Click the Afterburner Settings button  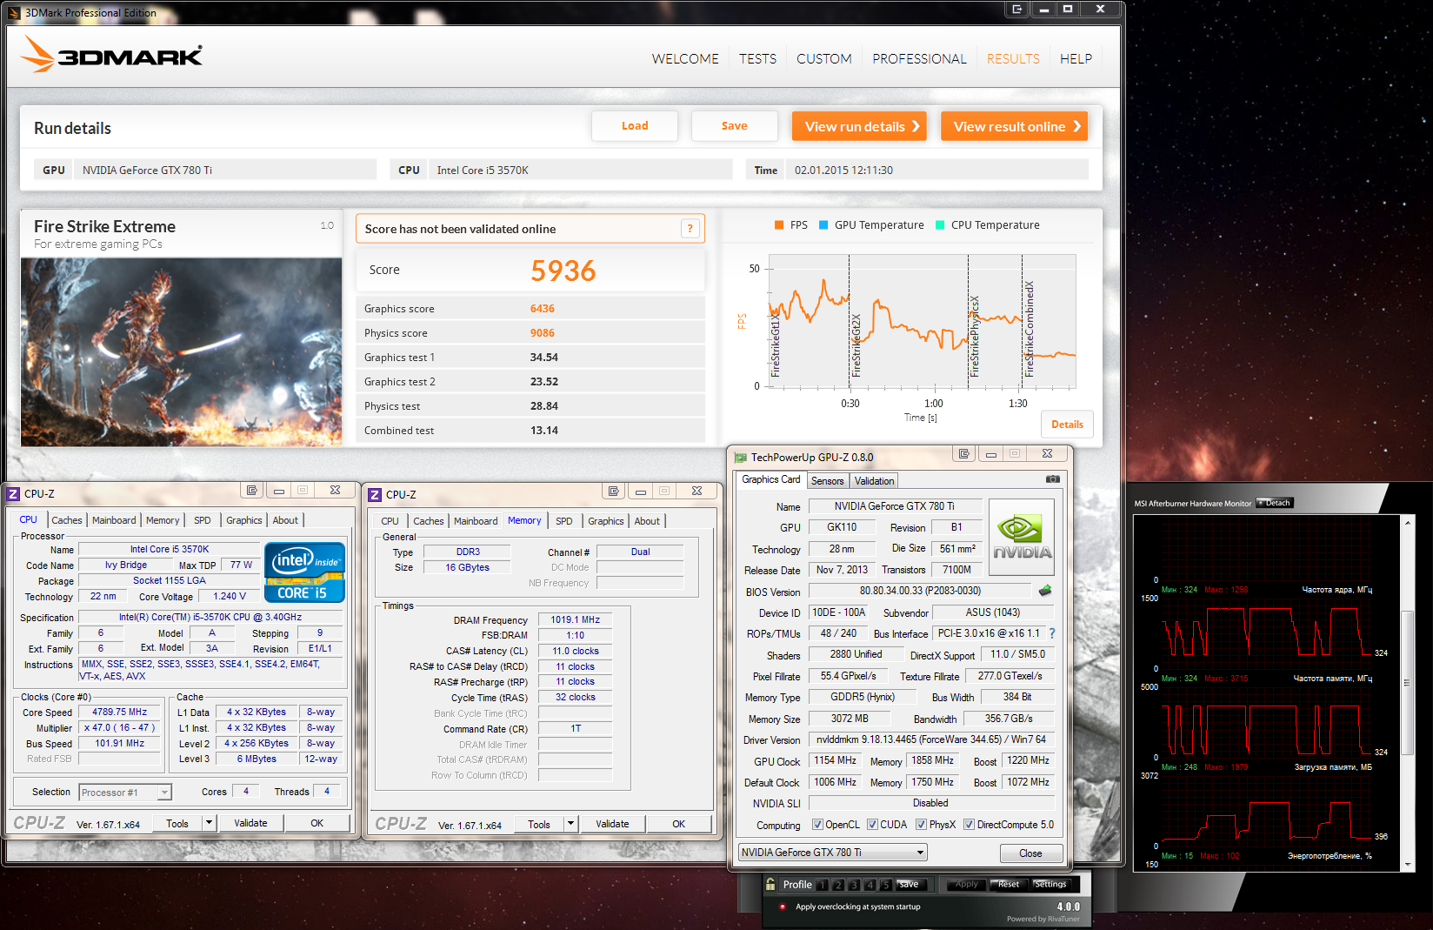coord(1050,885)
